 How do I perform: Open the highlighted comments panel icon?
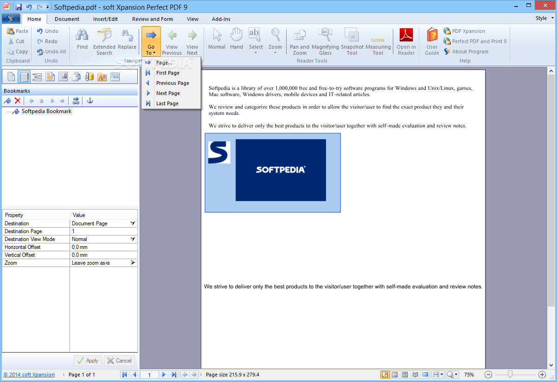click(50, 77)
